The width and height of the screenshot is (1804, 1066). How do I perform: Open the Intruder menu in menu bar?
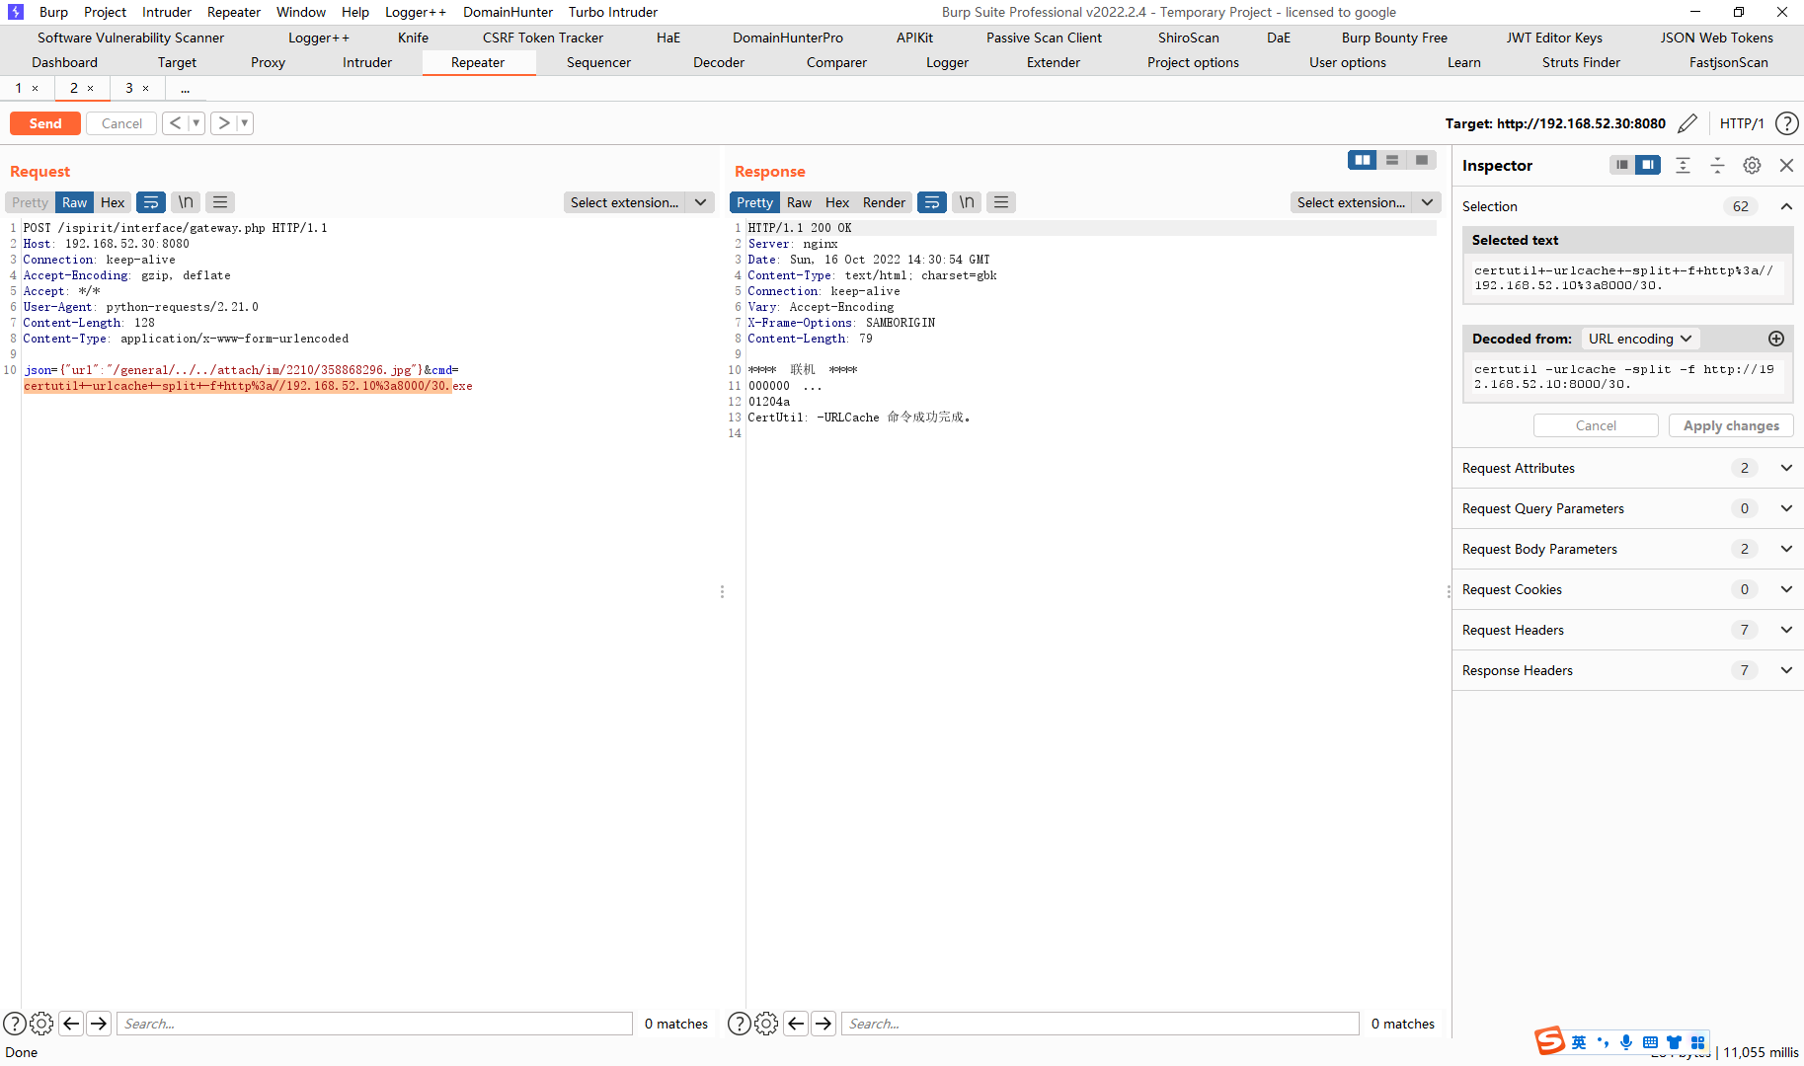point(167,12)
